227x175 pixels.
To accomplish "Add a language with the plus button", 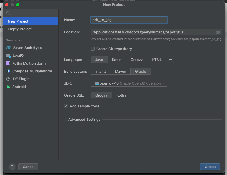I will click(x=171, y=60).
